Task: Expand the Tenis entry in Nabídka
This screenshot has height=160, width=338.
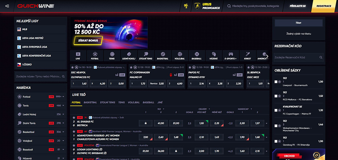Action: [x=64, y=106]
